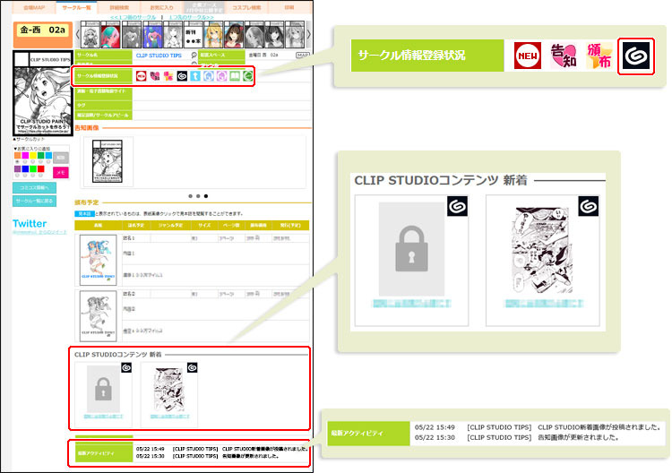Select radio button under sky blue swatch

[48, 161]
